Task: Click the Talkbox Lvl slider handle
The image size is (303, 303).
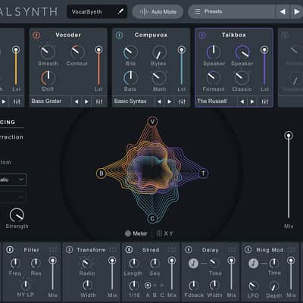Action: (x=264, y=50)
